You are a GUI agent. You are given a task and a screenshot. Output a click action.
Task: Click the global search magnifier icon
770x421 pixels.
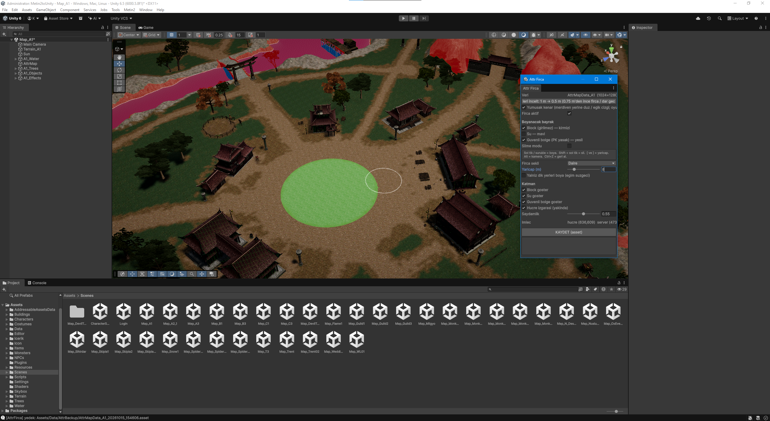tap(719, 18)
